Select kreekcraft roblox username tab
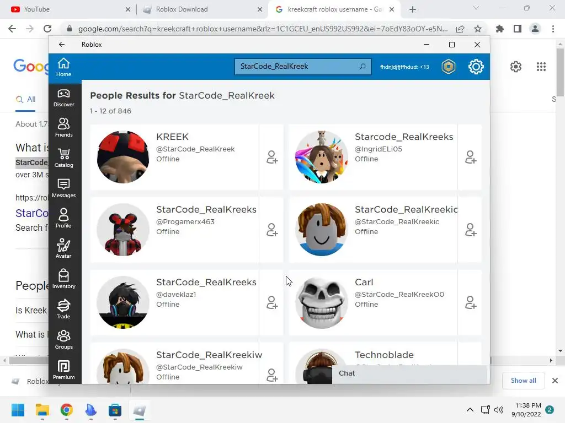 tap(334, 9)
